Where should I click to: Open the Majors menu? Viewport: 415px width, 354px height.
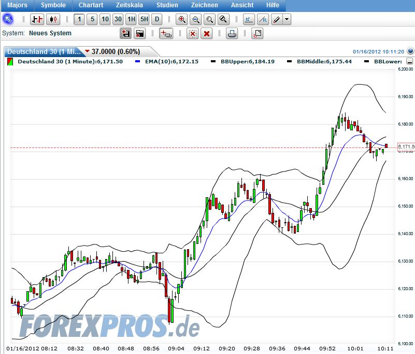(x=17, y=5)
